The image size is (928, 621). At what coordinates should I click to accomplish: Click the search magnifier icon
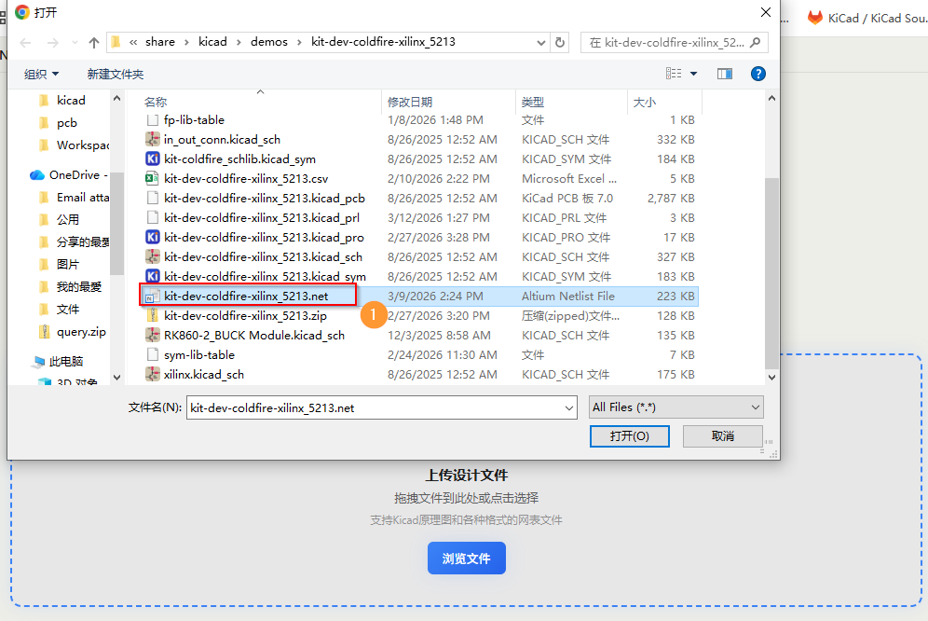(x=756, y=42)
